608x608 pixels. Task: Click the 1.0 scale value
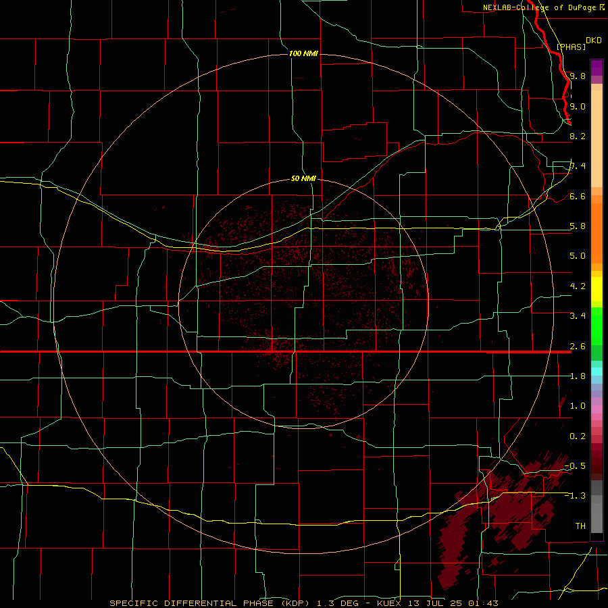click(x=578, y=406)
